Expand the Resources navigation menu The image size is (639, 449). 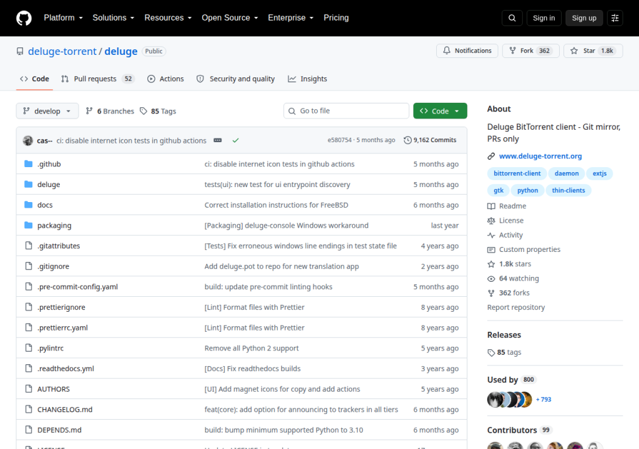[168, 18]
